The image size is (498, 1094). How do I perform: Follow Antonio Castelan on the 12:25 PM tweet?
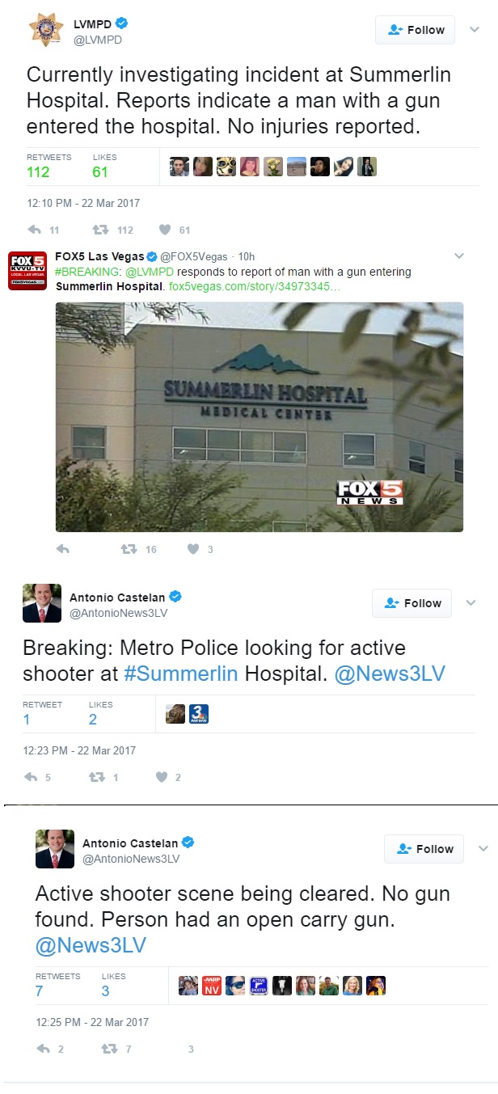[x=424, y=849]
